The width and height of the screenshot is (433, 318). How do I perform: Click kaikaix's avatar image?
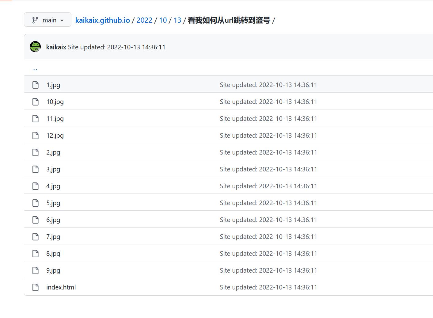[x=35, y=47]
